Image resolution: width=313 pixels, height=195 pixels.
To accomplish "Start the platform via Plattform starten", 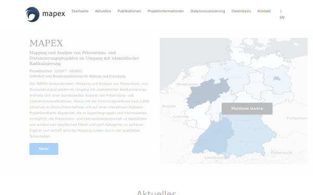I will point(247,109).
